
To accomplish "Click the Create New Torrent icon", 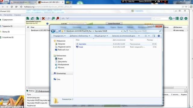I will (x=37, y=19).
